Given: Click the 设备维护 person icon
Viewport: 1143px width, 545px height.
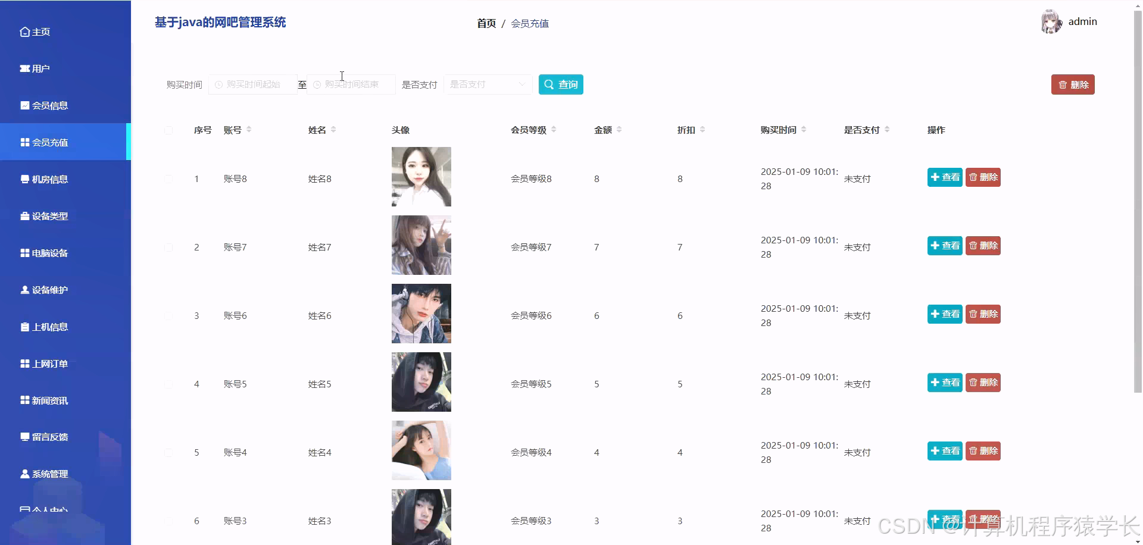Looking at the screenshot, I should pos(25,290).
